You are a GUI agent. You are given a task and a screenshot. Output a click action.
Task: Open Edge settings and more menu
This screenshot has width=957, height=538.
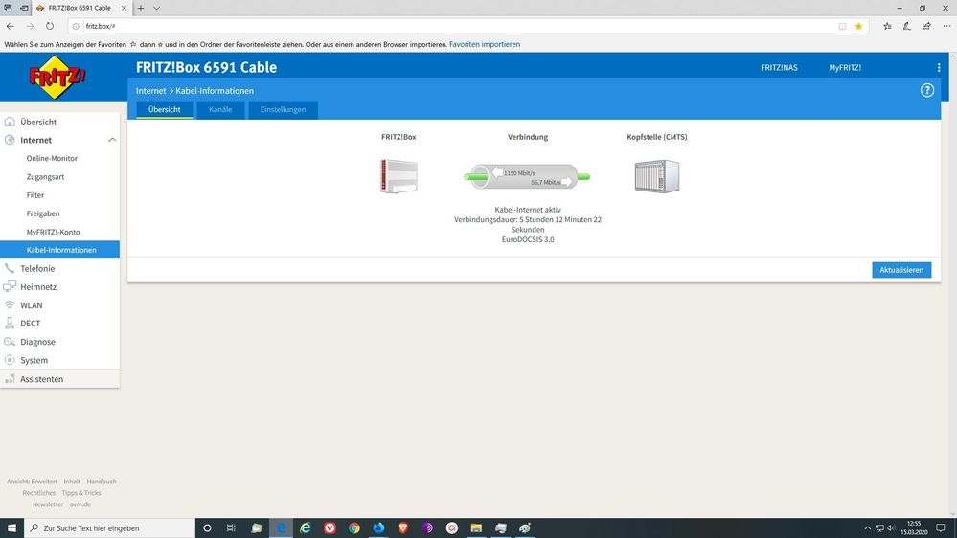point(946,26)
